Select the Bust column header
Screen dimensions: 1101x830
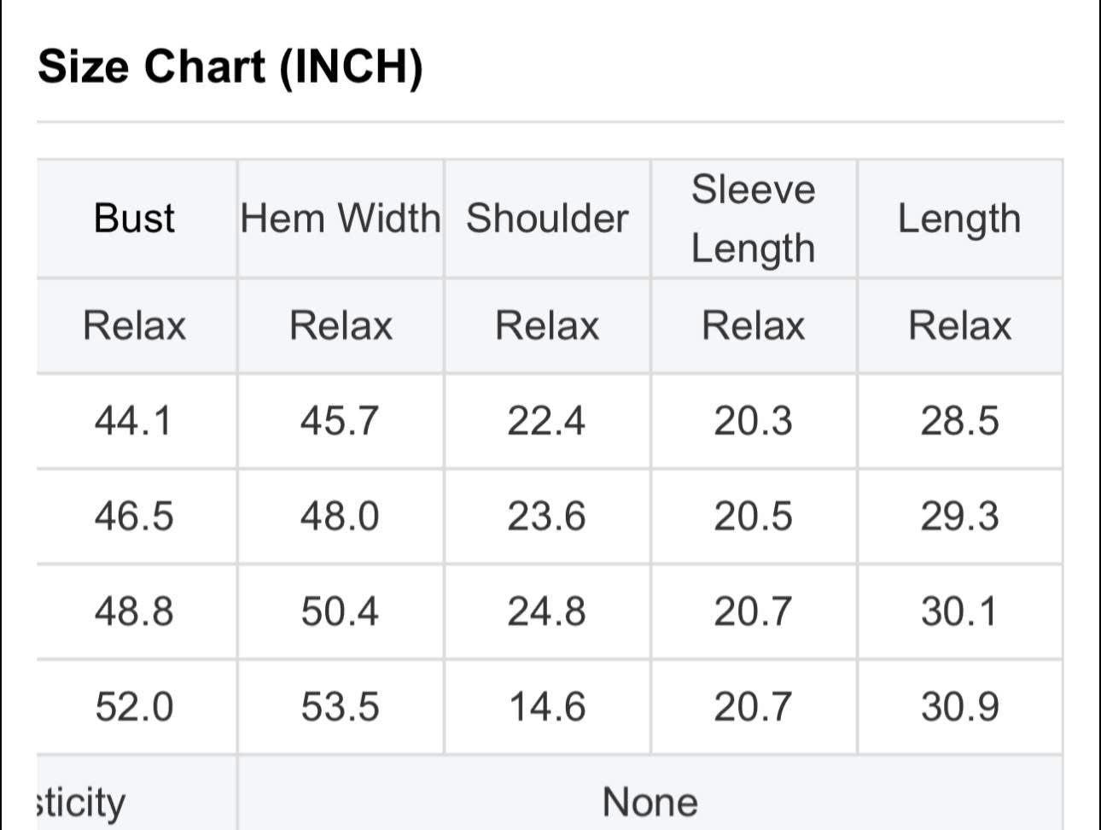134,218
